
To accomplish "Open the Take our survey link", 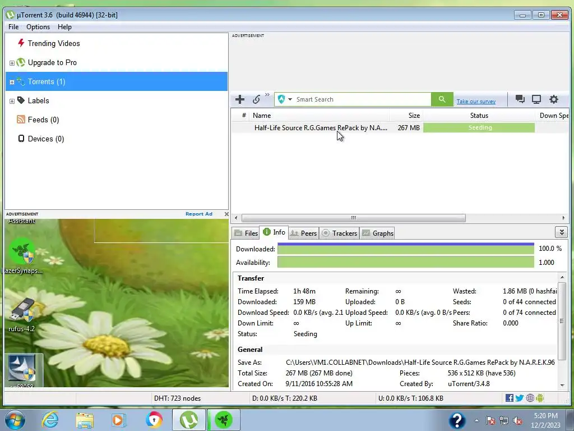I will [476, 102].
